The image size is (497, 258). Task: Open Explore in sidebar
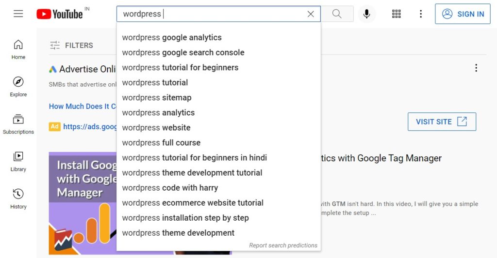click(x=18, y=87)
